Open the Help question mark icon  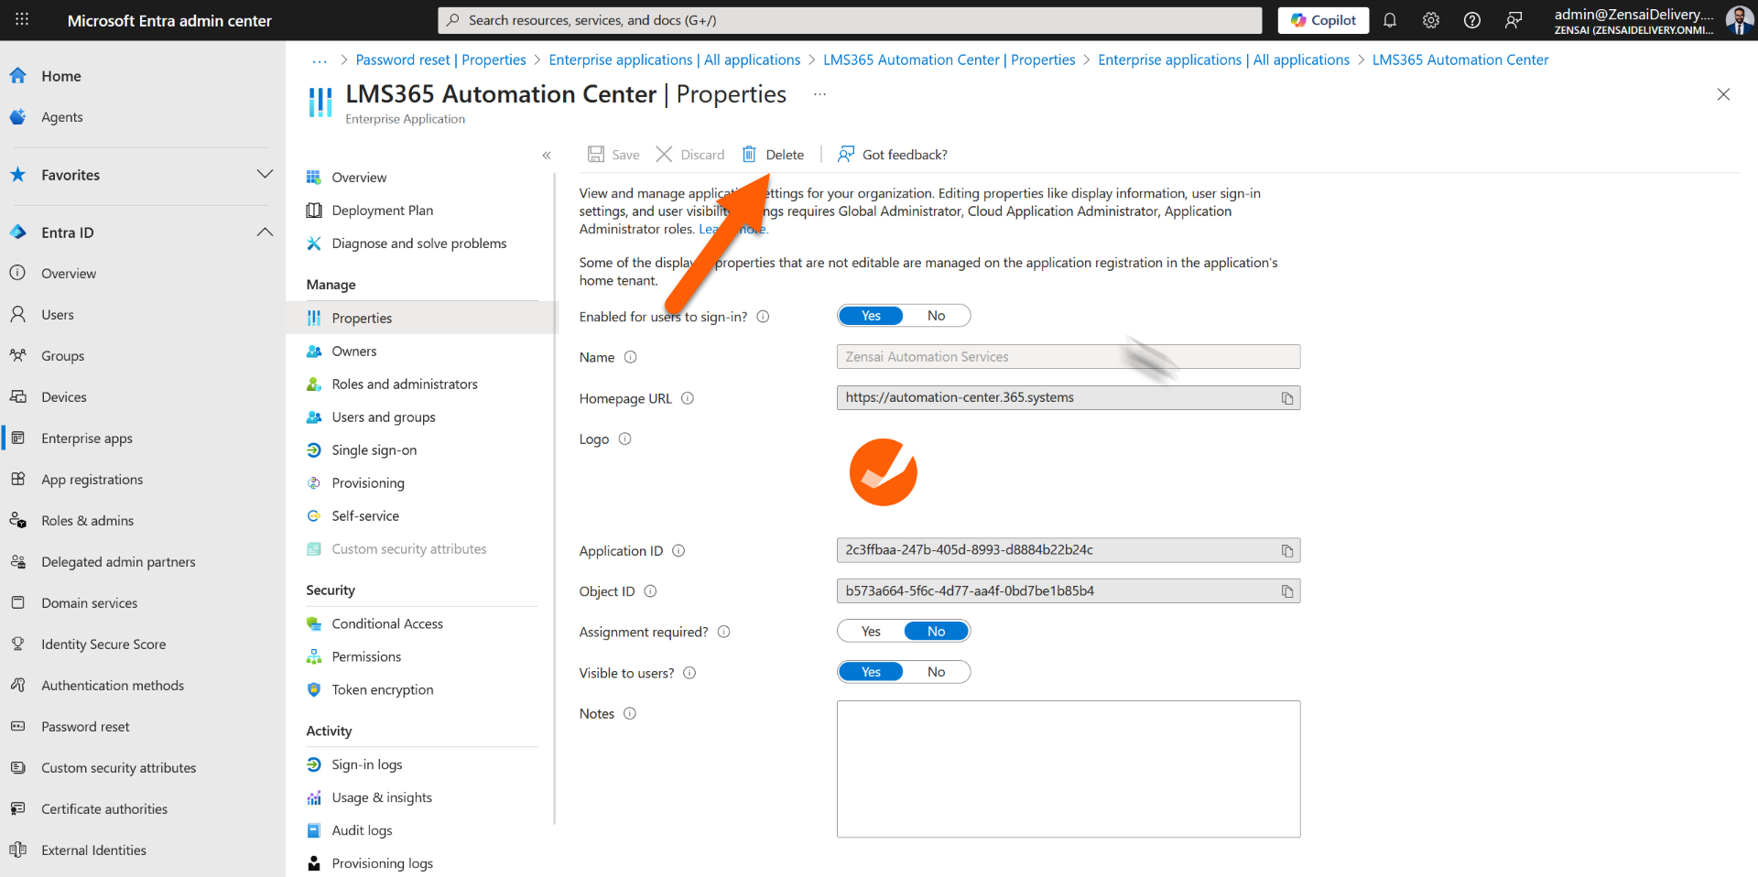click(x=1471, y=20)
